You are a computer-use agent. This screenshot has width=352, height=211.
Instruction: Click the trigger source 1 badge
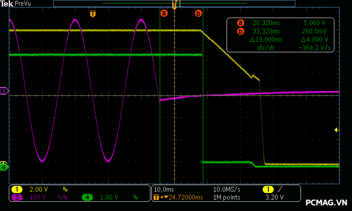click(x=267, y=189)
